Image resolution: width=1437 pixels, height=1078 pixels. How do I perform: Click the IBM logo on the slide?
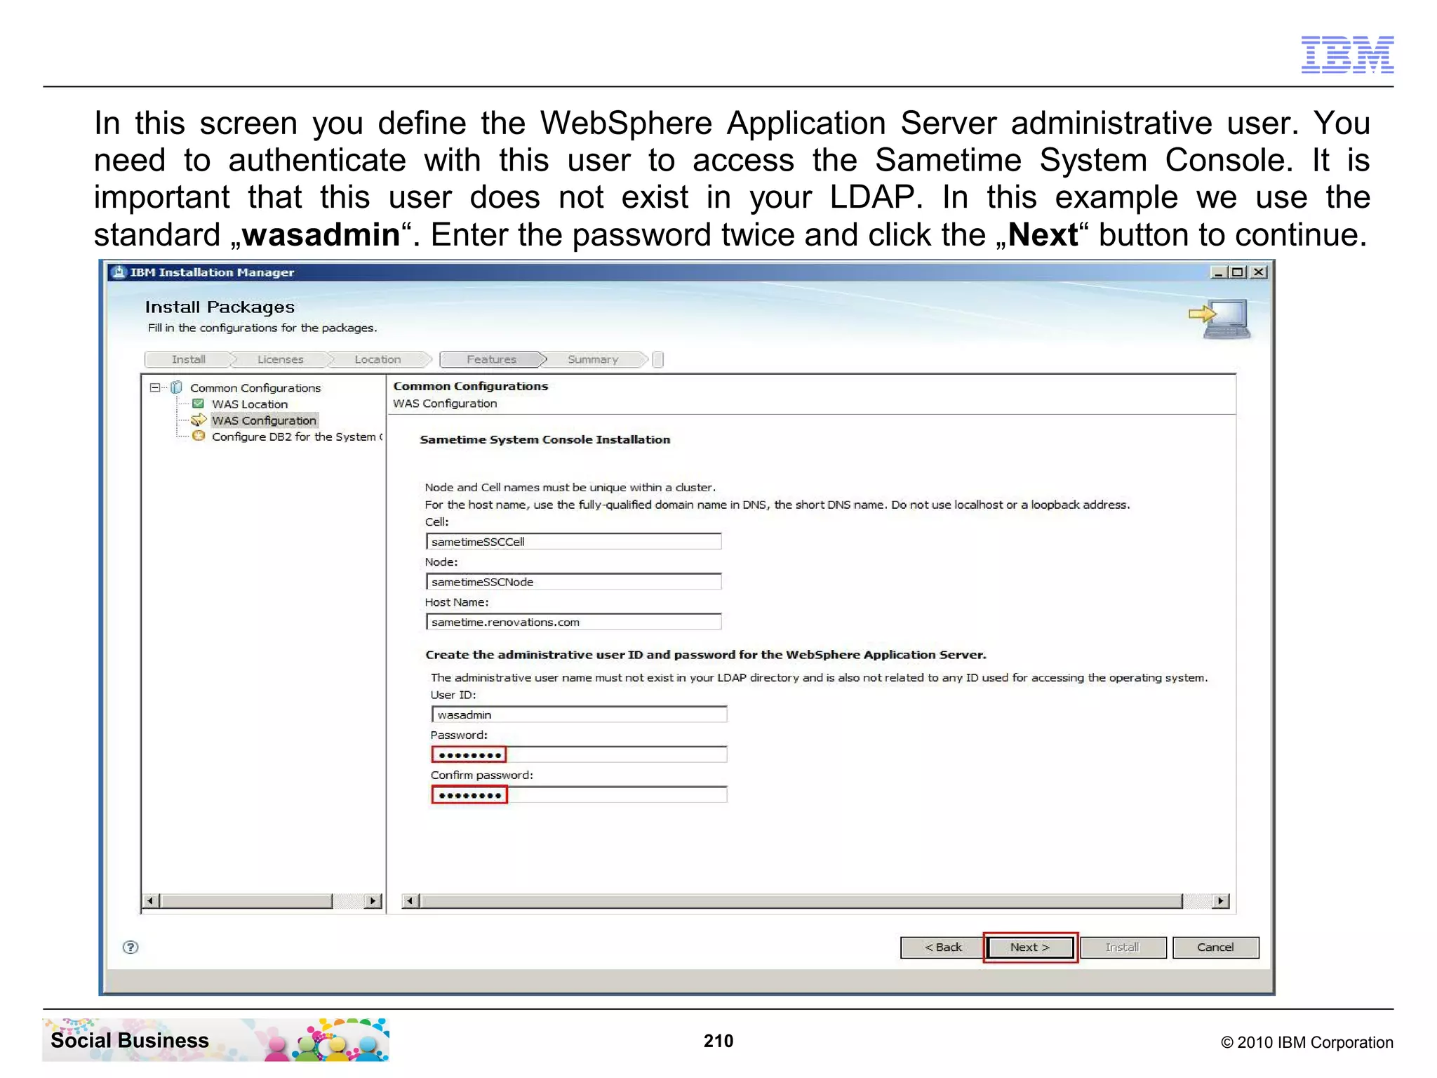1347,54
